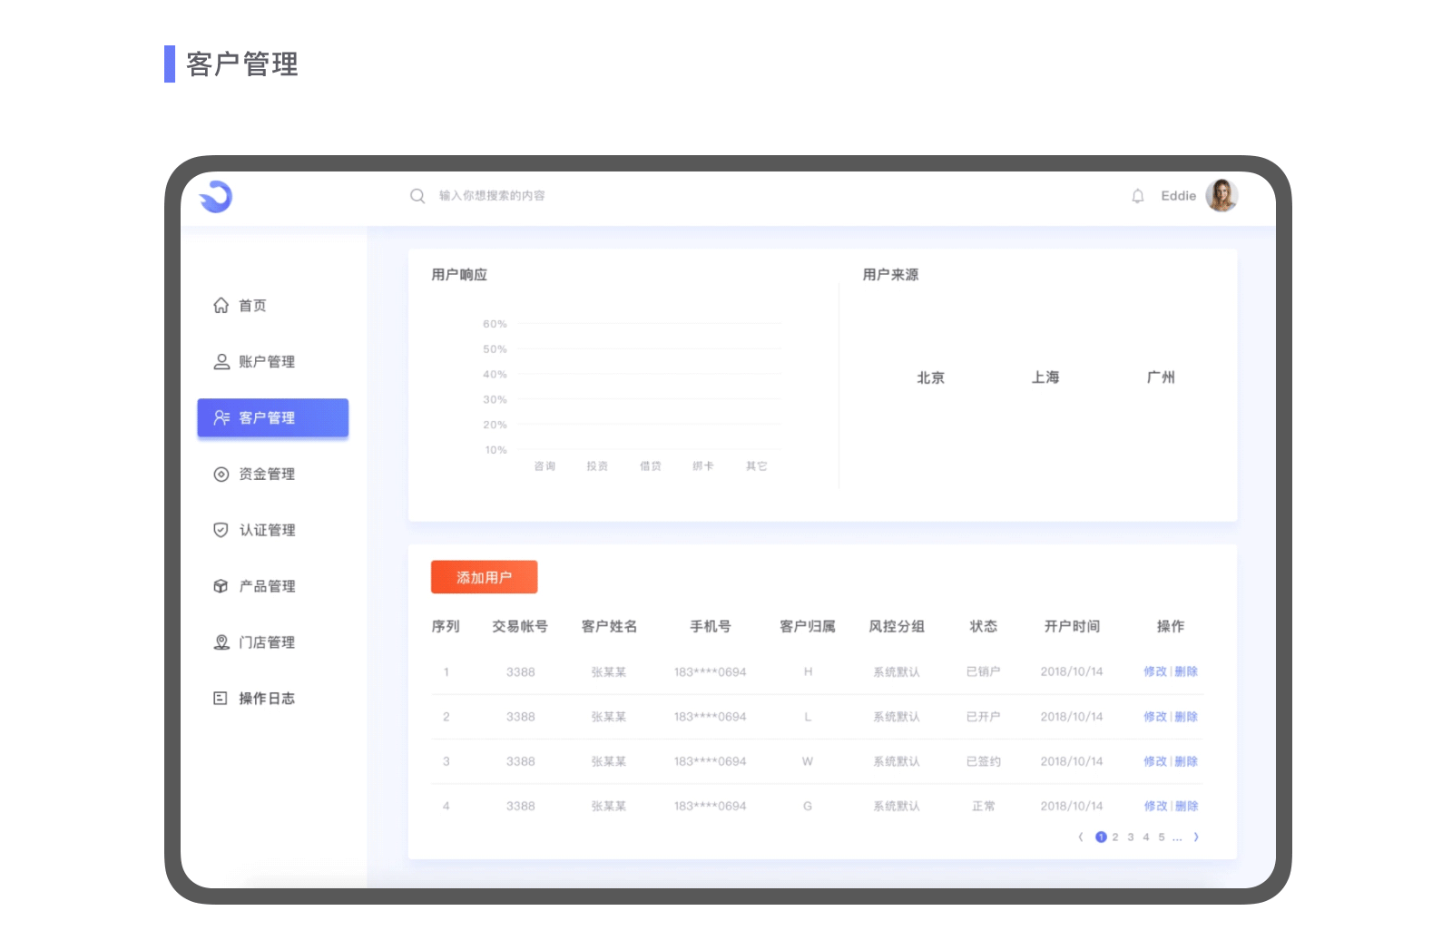Click the bell notification icon
The height and width of the screenshot is (950, 1452).
click(1139, 195)
